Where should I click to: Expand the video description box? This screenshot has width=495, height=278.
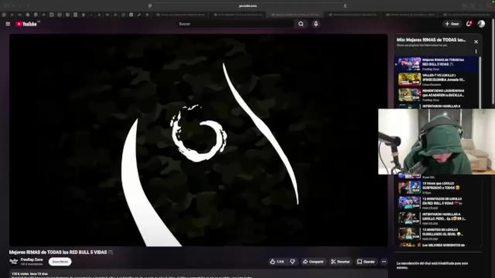tap(198, 274)
